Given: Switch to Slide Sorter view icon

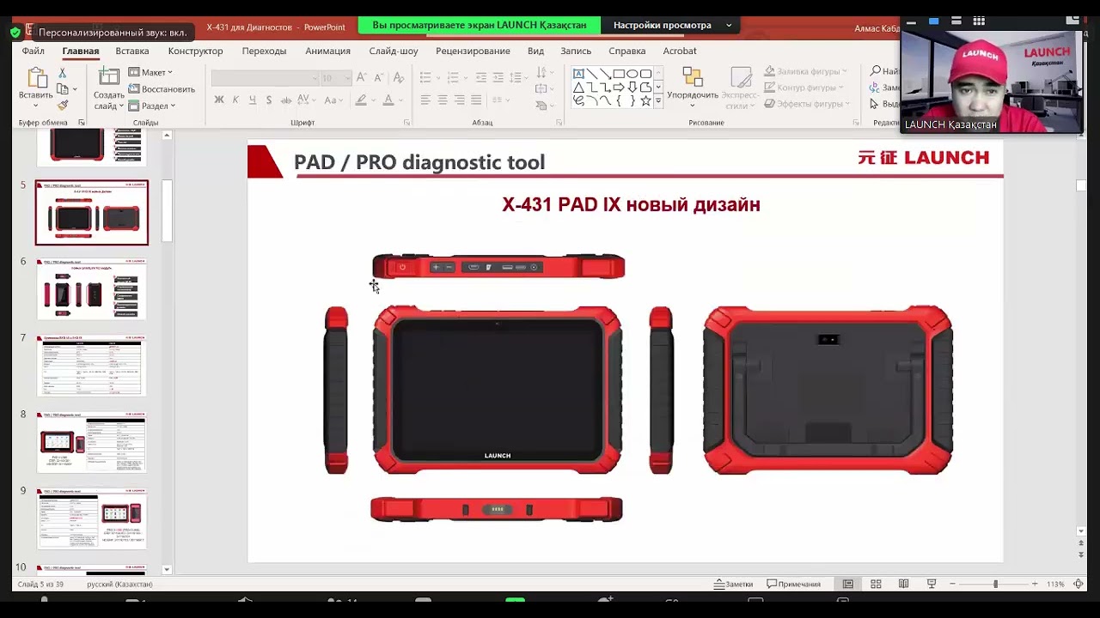Looking at the screenshot, I should (876, 584).
